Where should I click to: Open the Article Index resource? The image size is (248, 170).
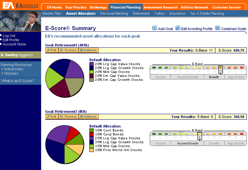click(14, 69)
